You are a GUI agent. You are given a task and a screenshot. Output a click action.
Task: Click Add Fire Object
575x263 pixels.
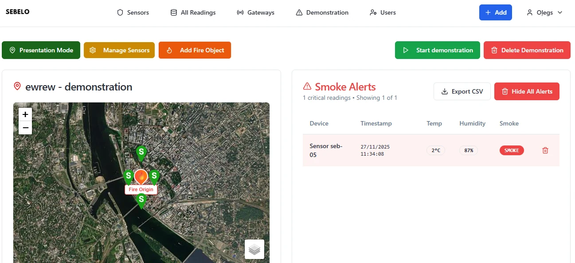(195, 50)
